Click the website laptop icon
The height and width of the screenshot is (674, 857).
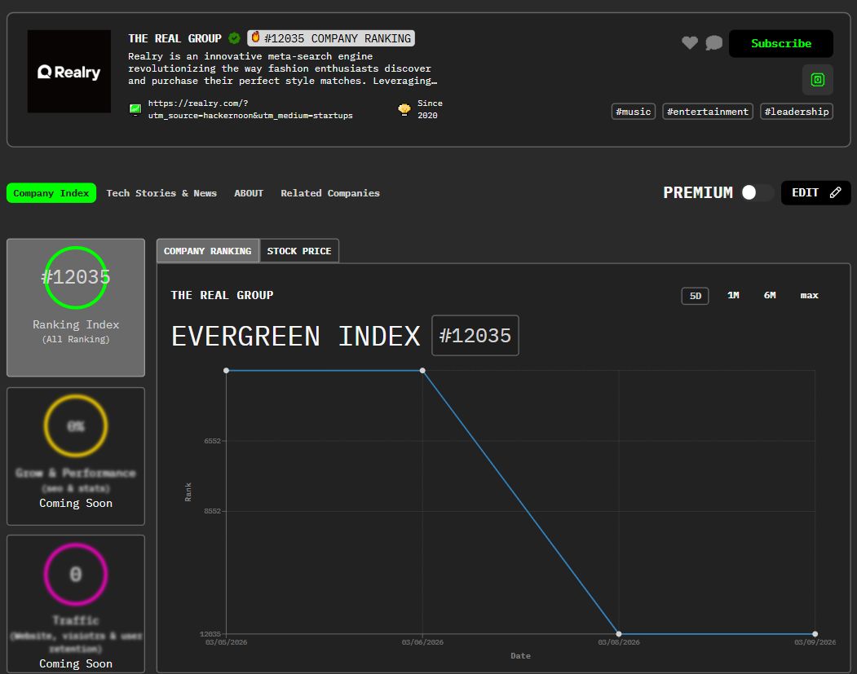point(135,109)
